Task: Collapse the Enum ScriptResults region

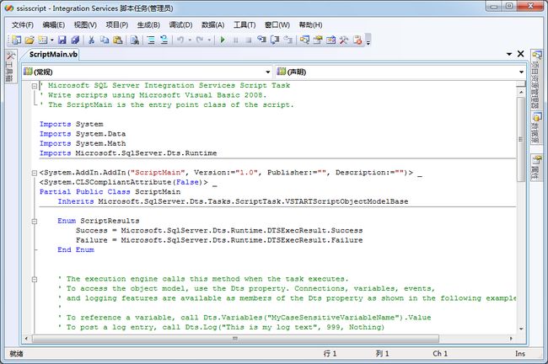Action: click(35, 221)
